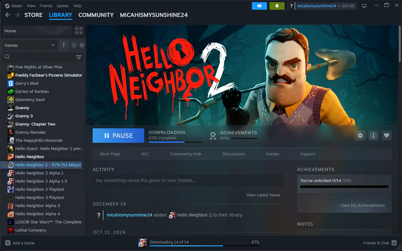402x251 pixels.
Task: Open the Games menu
Action: click(x=63, y=6)
